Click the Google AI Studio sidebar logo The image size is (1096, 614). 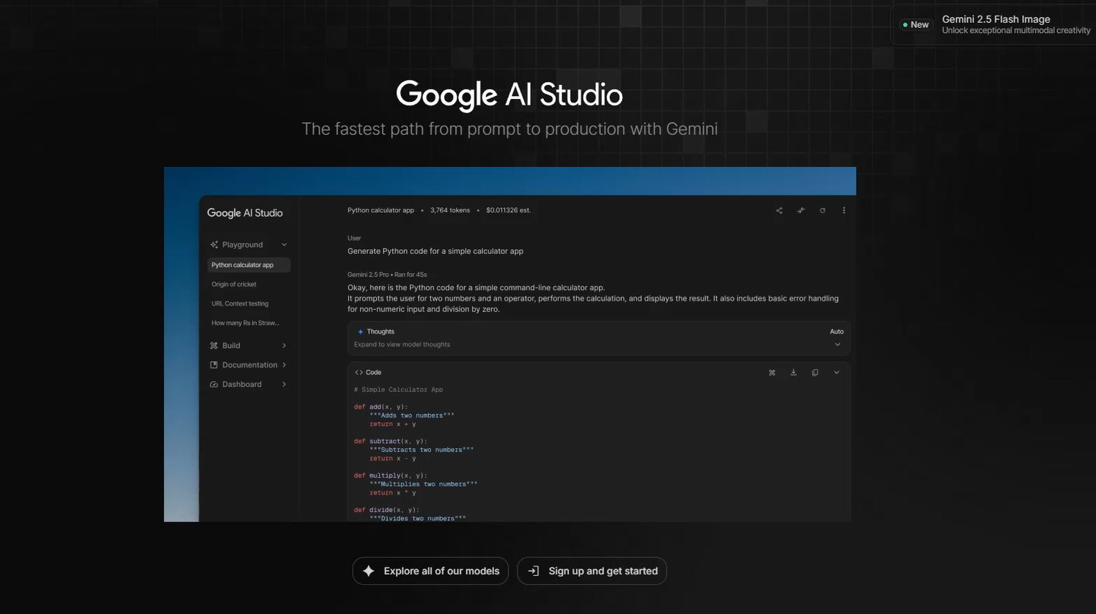coord(245,212)
